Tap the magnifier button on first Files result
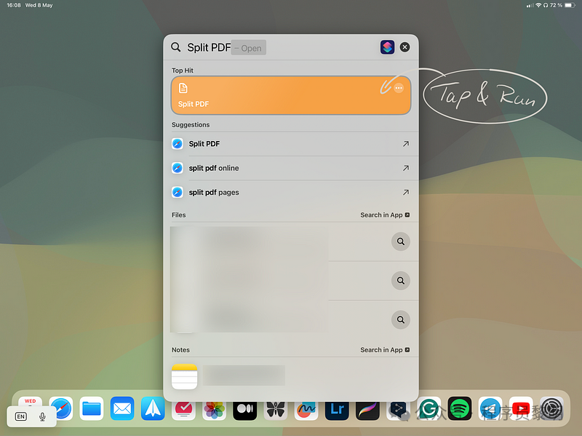 click(x=401, y=241)
